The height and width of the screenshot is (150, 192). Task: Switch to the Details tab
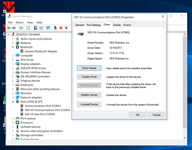(x=117, y=25)
